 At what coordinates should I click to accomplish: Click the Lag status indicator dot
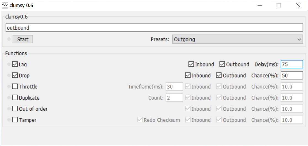coord(9,64)
